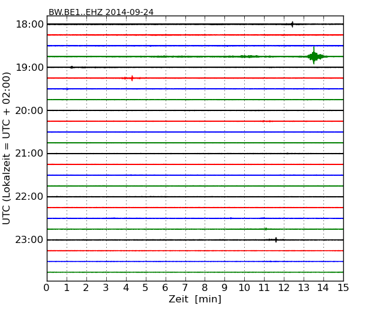Click the x-axis tick label "3"
Image resolution: width=390 pixels, height=312 pixels.
106,288
